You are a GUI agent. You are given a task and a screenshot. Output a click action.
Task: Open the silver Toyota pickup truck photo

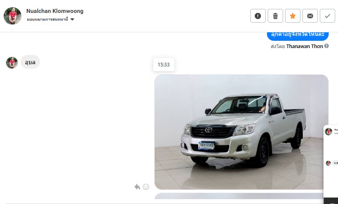tap(241, 132)
